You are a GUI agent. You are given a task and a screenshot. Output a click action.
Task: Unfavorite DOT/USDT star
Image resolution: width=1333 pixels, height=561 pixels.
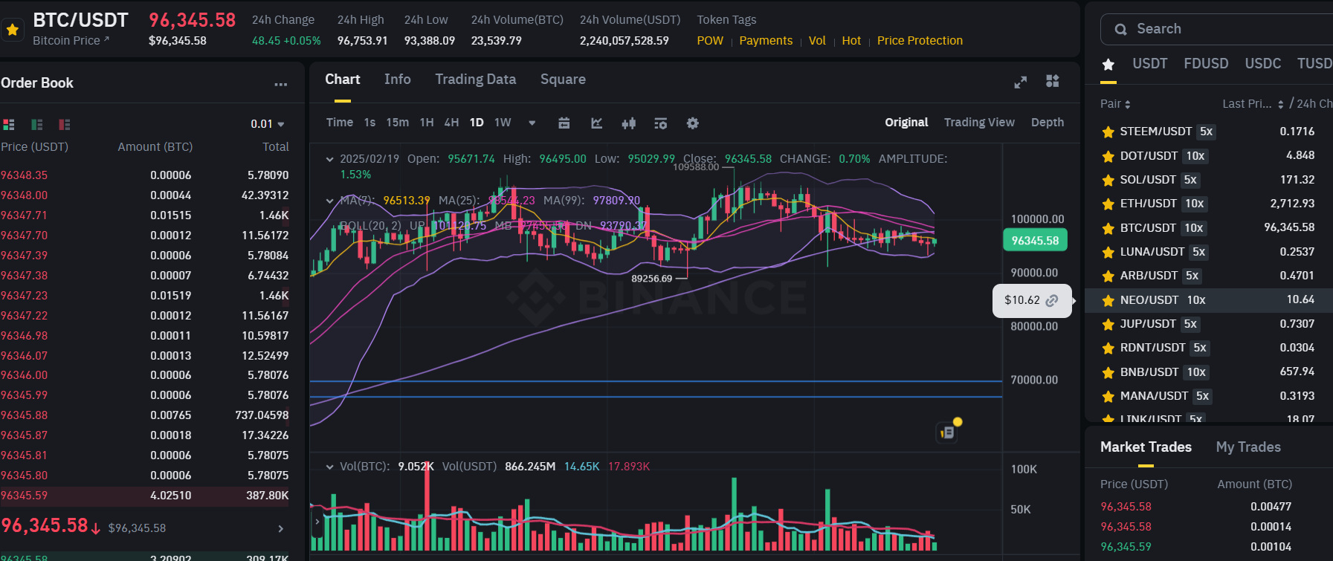[x=1108, y=156]
